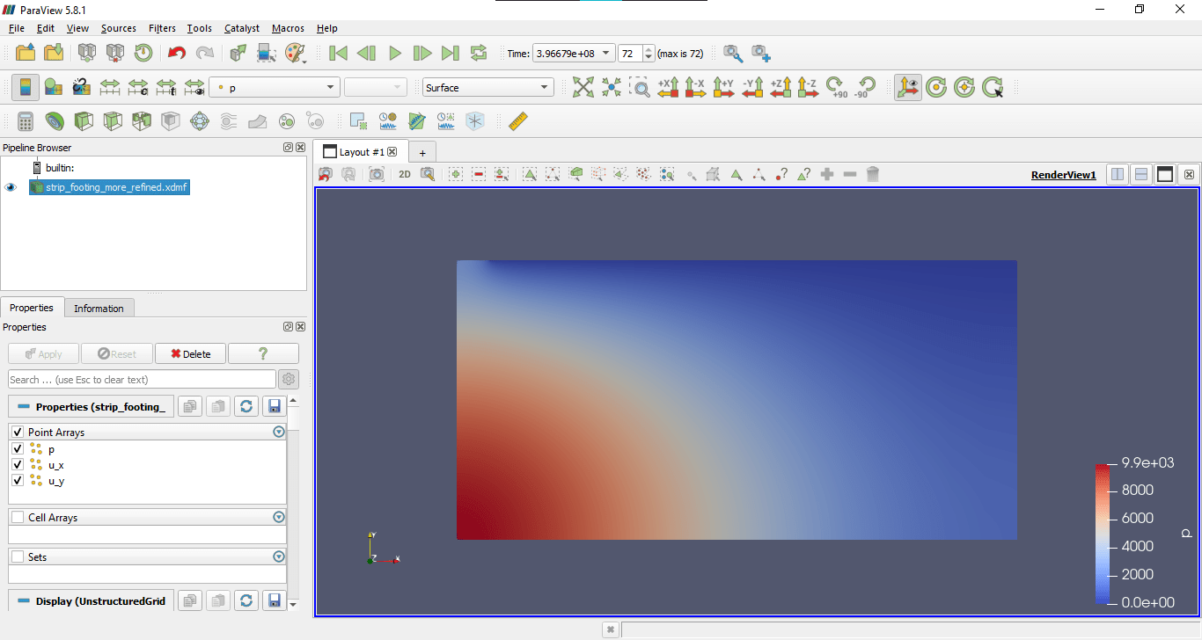The height and width of the screenshot is (640, 1202).
Task: Click the properties search field
Action: [x=142, y=379]
